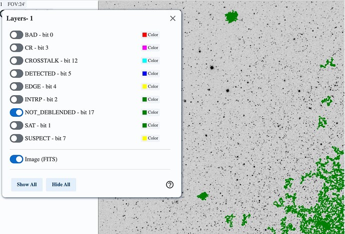The height and width of the screenshot is (234, 345).
Task: Click the Image (FITS) label
Action: [x=41, y=159]
